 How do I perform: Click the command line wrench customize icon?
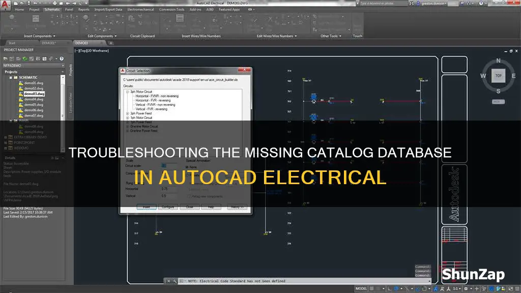(x=175, y=281)
